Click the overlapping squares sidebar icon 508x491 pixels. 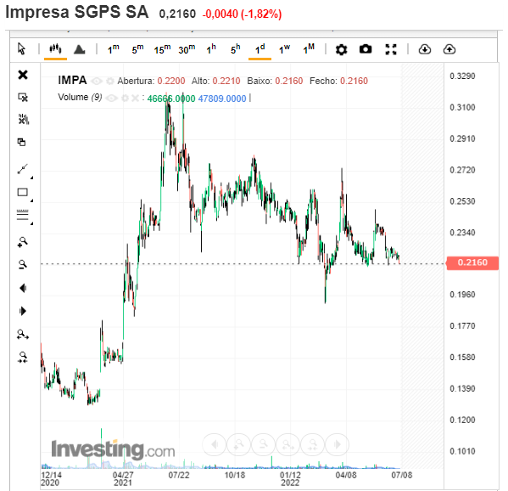point(21,142)
